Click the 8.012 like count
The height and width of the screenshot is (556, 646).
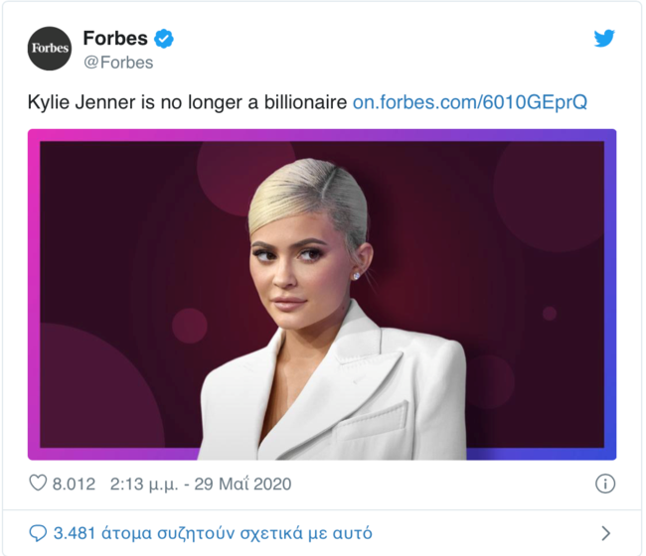click(x=75, y=485)
